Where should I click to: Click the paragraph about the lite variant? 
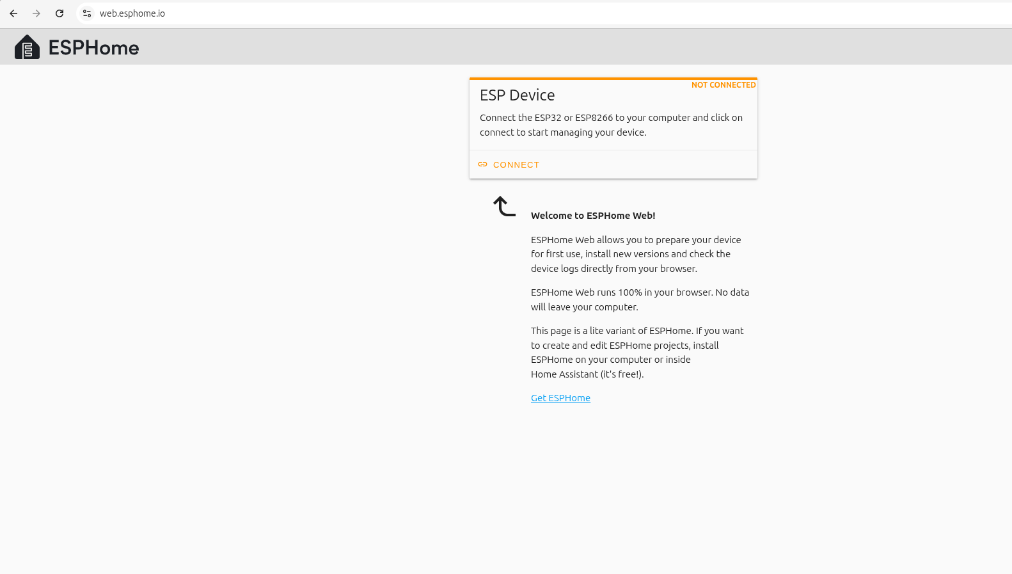(636, 353)
